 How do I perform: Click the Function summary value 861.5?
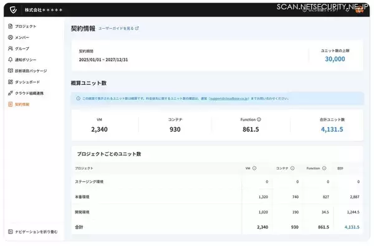tap(251, 130)
